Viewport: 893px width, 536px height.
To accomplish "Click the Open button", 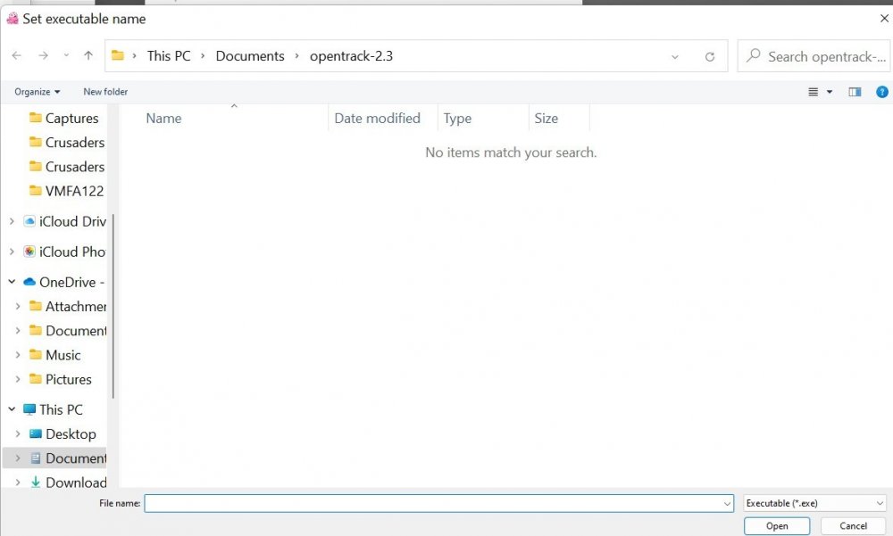I will [777, 526].
